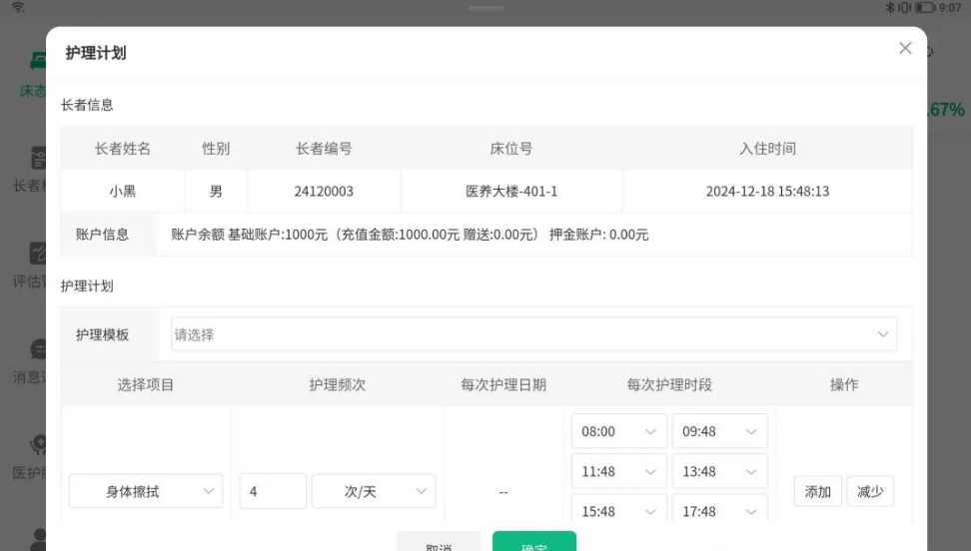This screenshot has width=971, height=551.
Task: Expand the 护理模板 dropdown
Action: [533, 335]
